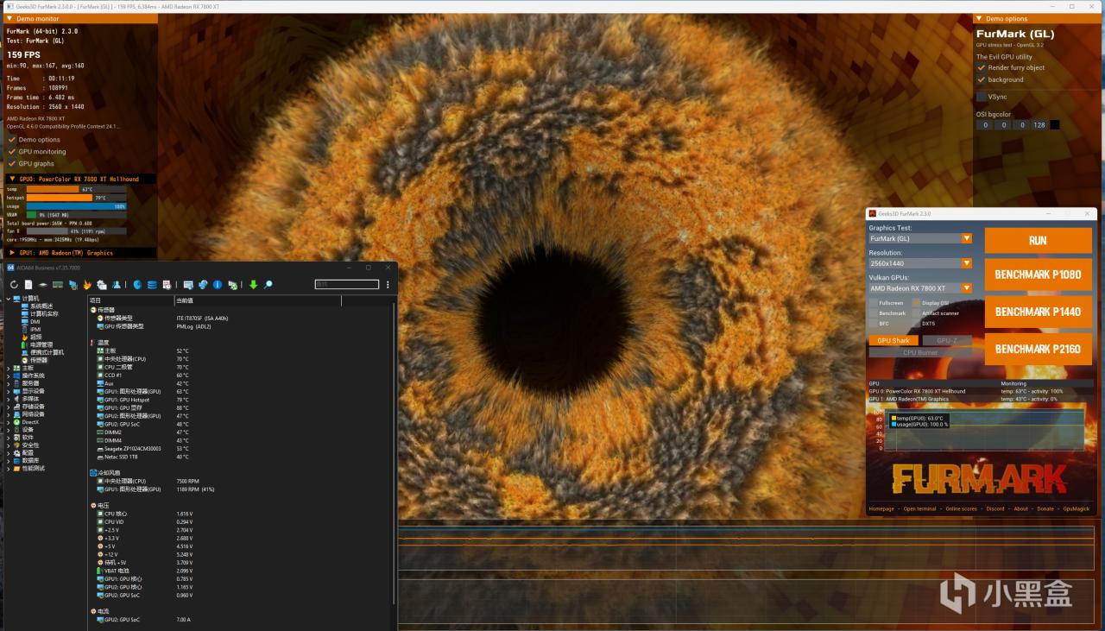Click the flame stability test icon in AIDA64
Image resolution: width=1105 pixels, height=631 pixels.
[87, 285]
